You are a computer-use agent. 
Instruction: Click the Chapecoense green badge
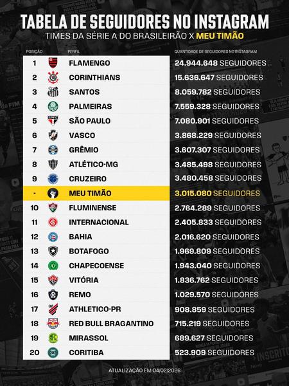53,266
